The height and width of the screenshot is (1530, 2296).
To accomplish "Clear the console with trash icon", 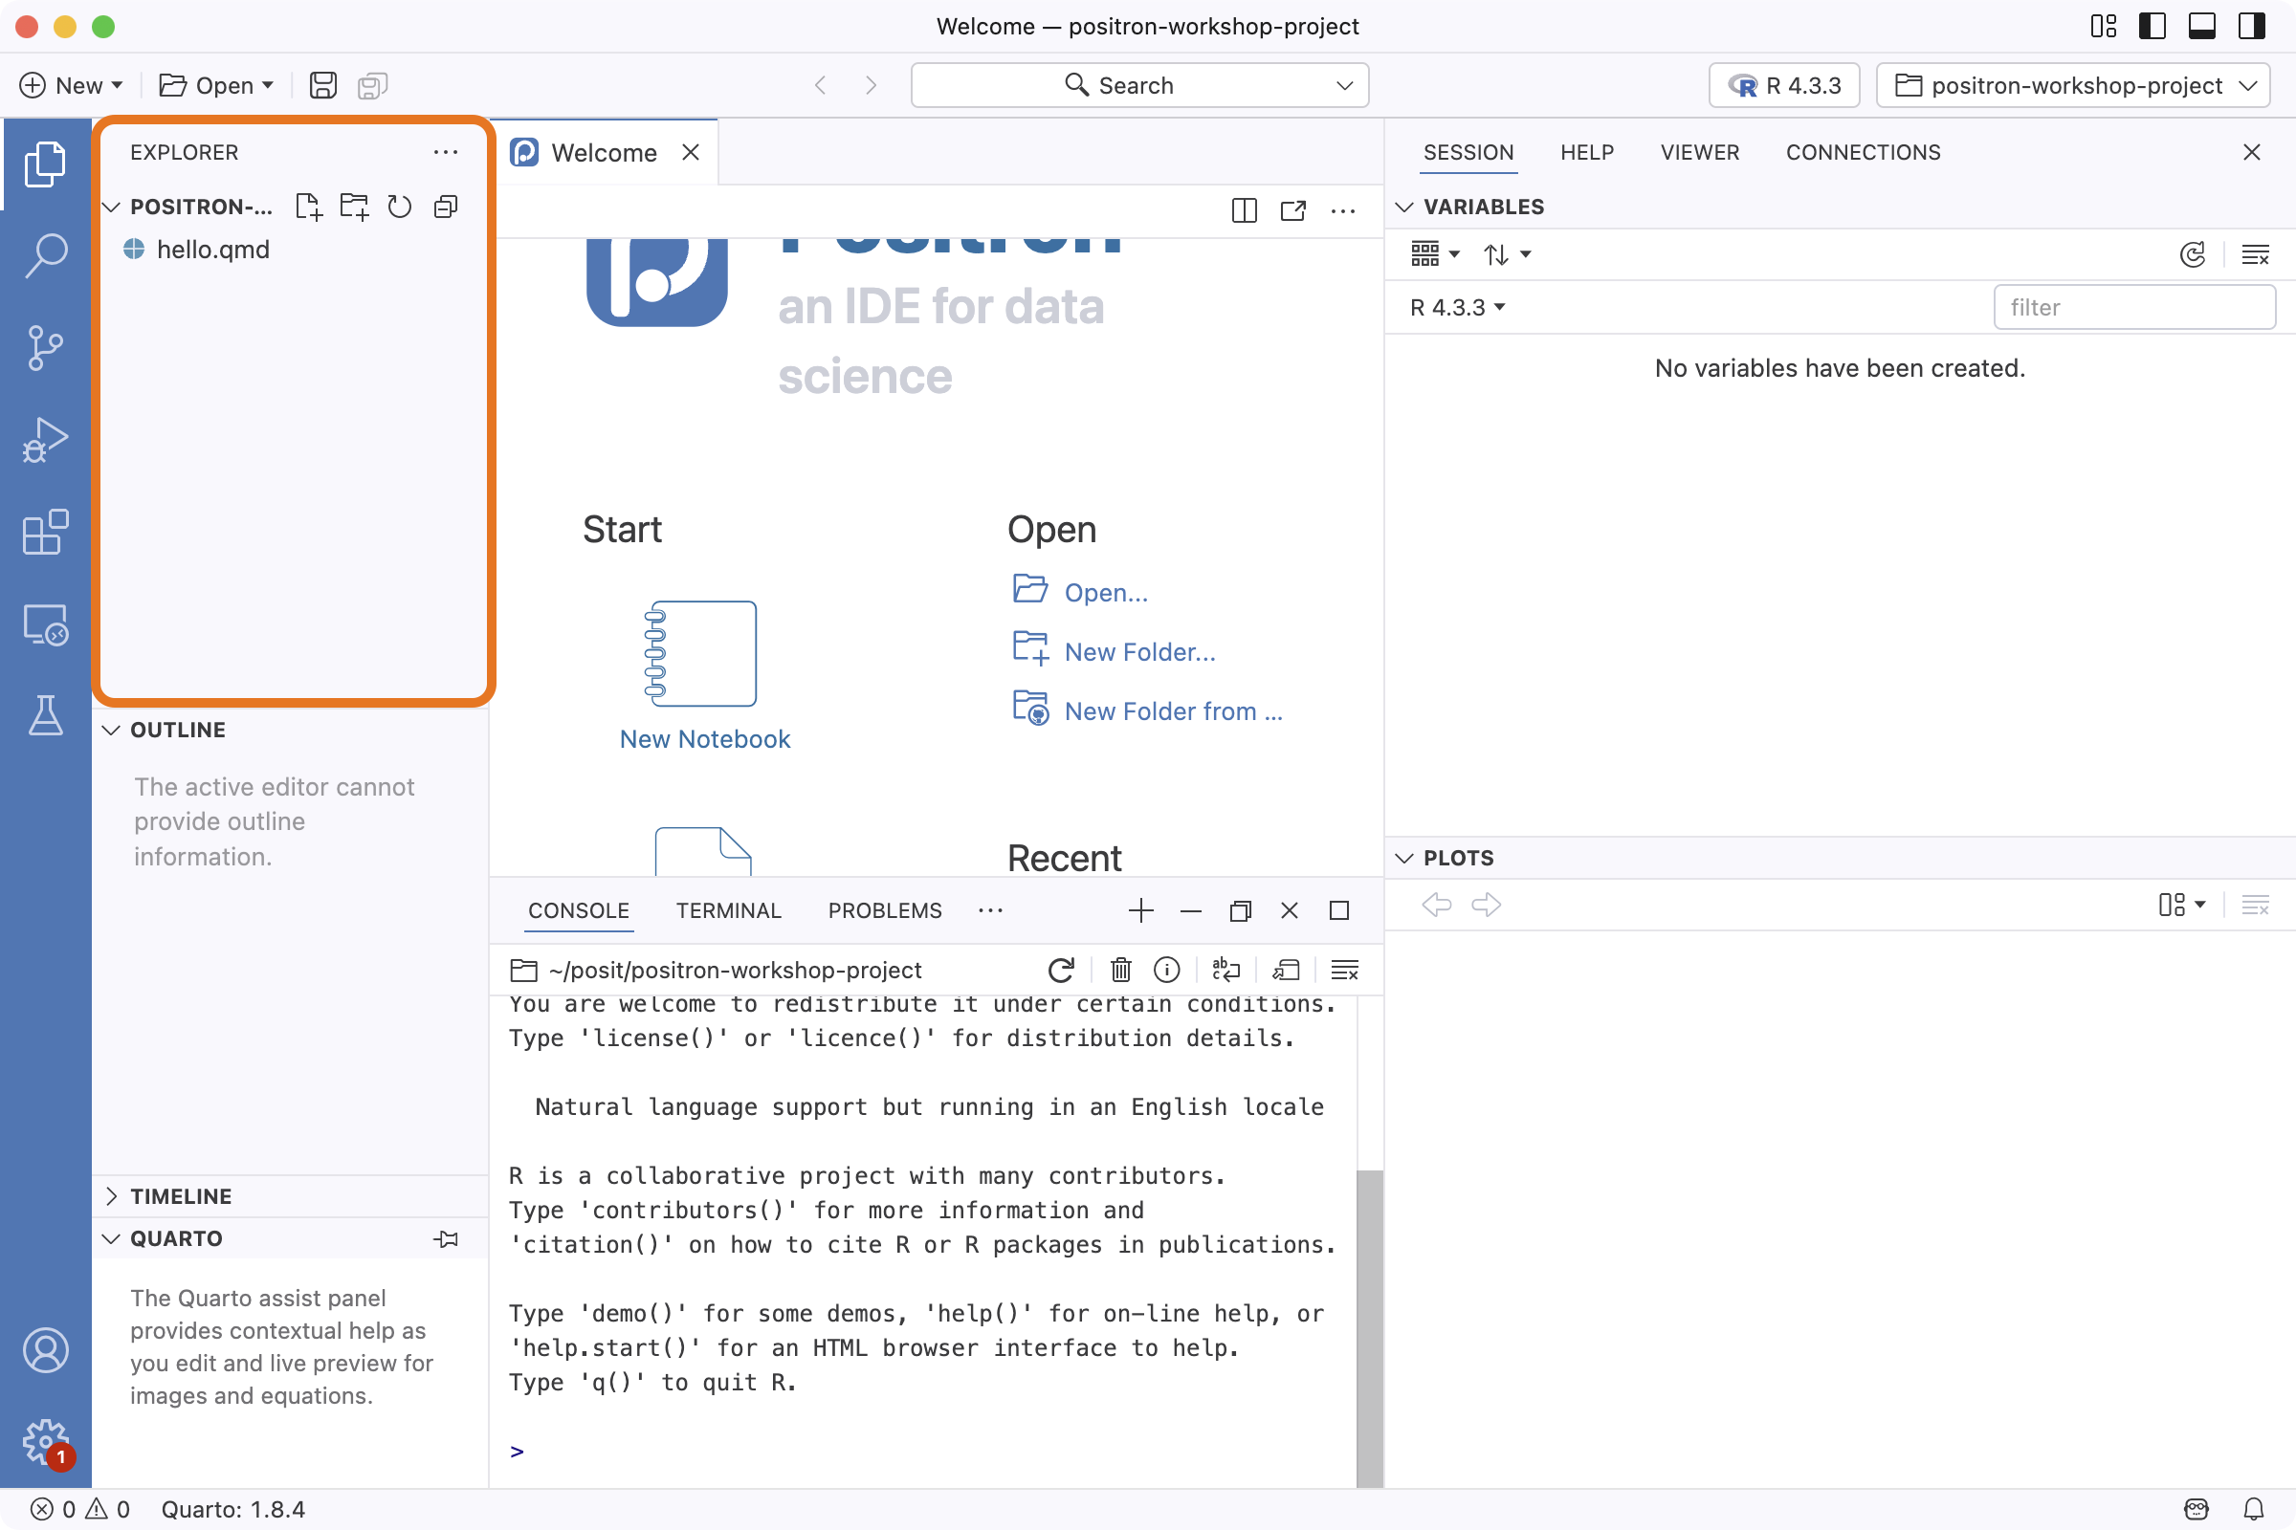I will [1120, 970].
